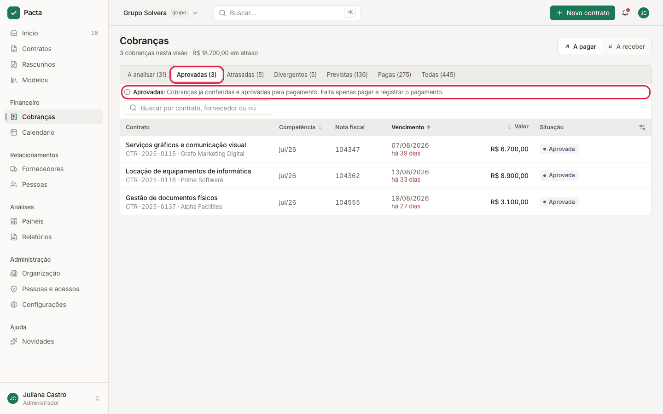
Task: Click the Nota fiscal column header
Action: [350, 127]
